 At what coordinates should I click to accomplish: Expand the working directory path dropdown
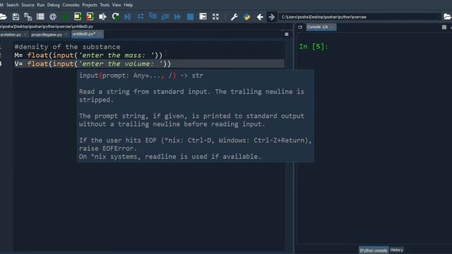click(439, 17)
